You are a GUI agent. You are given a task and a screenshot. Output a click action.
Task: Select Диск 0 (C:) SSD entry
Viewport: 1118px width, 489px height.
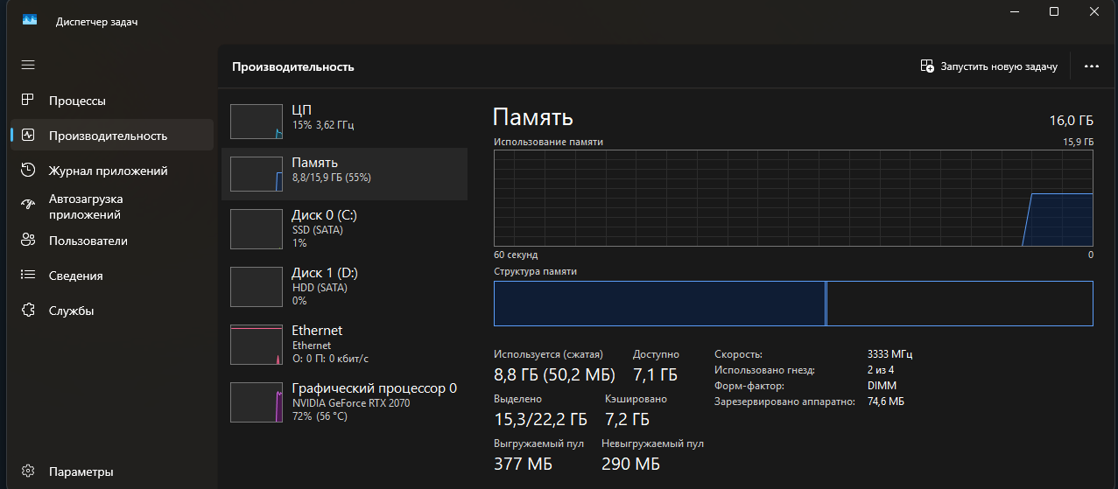(343, 227)
